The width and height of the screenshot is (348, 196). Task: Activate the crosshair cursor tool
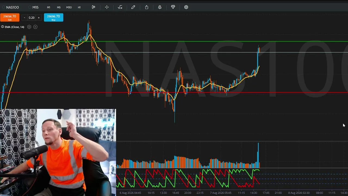(x=107, y=7)
